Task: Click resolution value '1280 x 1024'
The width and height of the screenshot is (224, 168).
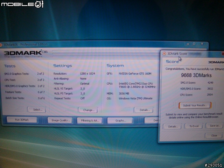Action: (87, 73)
